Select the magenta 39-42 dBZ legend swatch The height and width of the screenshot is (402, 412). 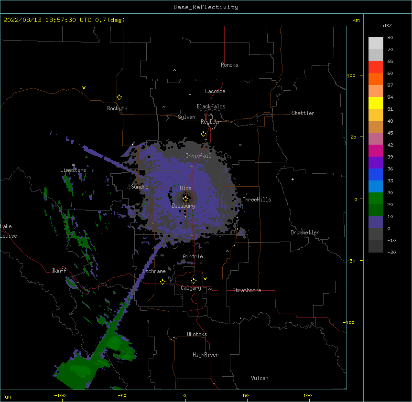(376, 151)
